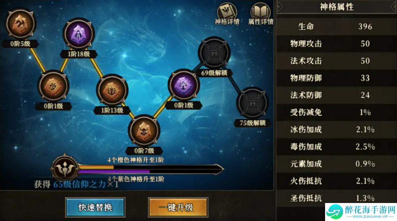Click the winged emblem beside progress bar
397x221 pixels.
[x=65, y=168]
